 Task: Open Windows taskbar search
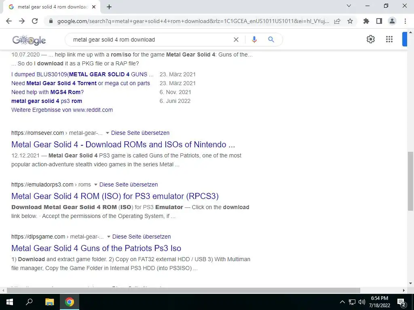[x=29, y=302]
